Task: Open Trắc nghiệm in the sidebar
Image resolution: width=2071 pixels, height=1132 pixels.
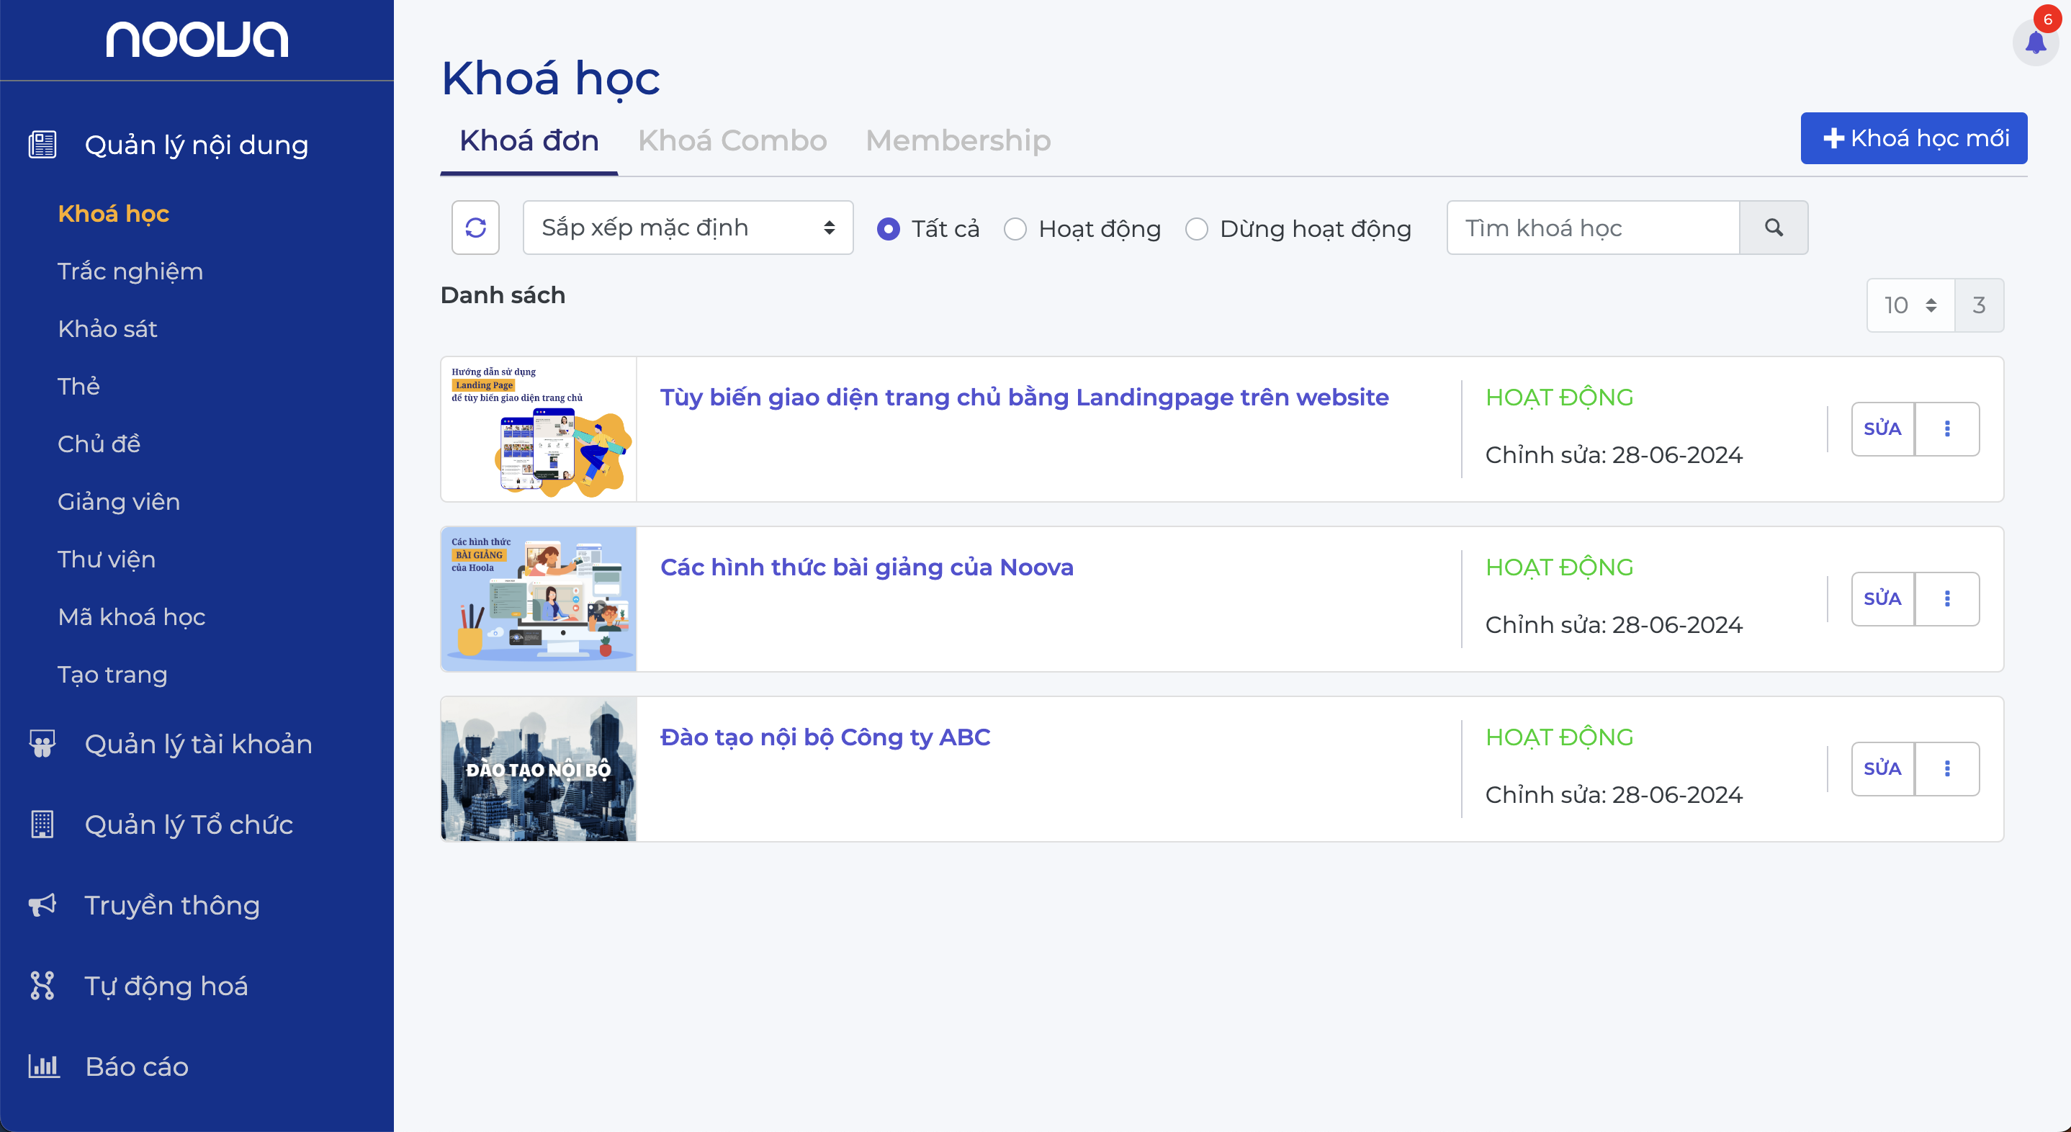Action: [130, 271]
